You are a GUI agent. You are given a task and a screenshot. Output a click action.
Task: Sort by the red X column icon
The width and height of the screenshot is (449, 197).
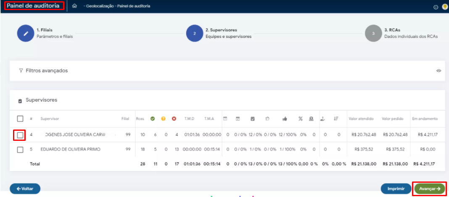(x=174, y=119)
